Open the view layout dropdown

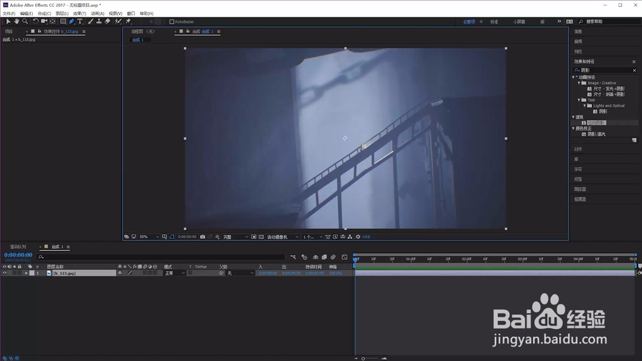coord(313,237)
